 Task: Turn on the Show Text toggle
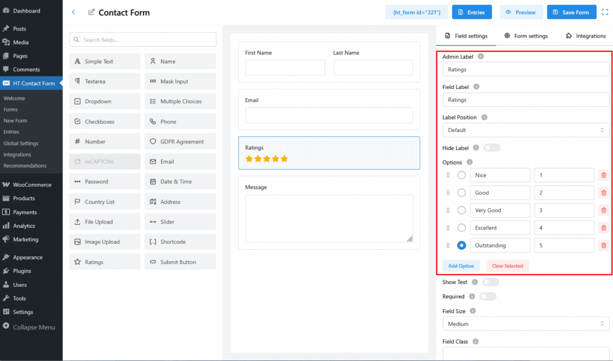pyautogui.click(x=490, y=282)
